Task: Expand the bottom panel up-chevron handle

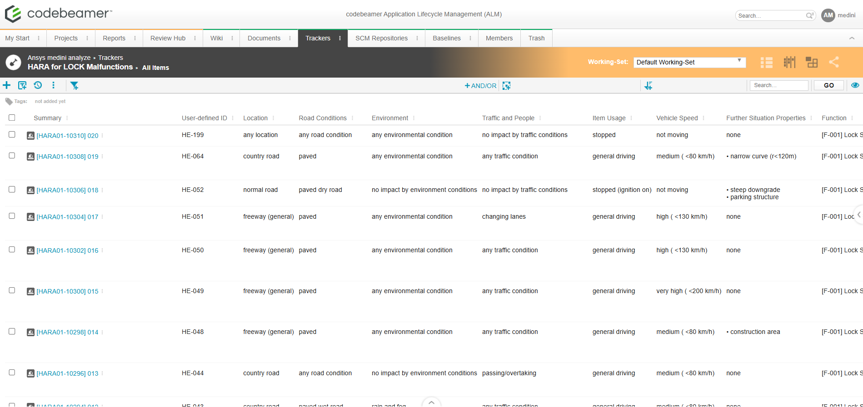Action: point(431,402)
